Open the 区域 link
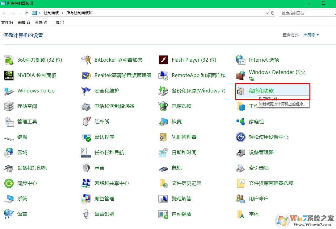The image size is (336, 229). (22, 153)
